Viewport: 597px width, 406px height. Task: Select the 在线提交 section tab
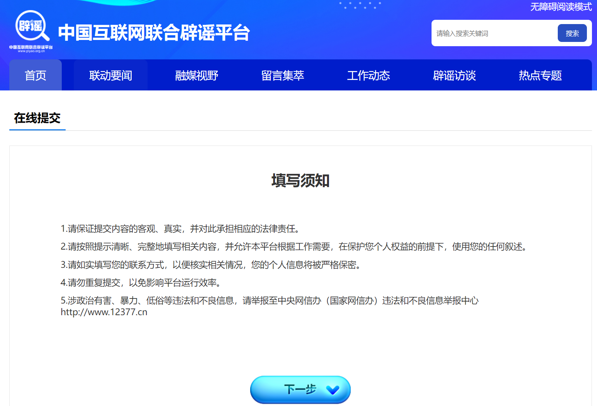[37, 118]
